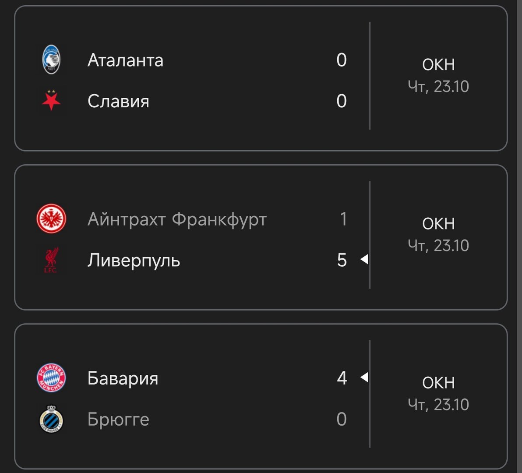The image size is (522, 473).
Task: Click the Atalanta club crest
Action: click(51, 60)
